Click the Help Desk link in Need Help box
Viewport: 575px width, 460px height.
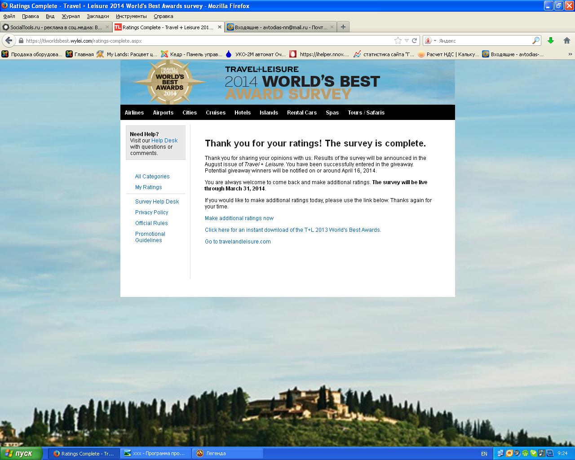[x=164, y=141]
